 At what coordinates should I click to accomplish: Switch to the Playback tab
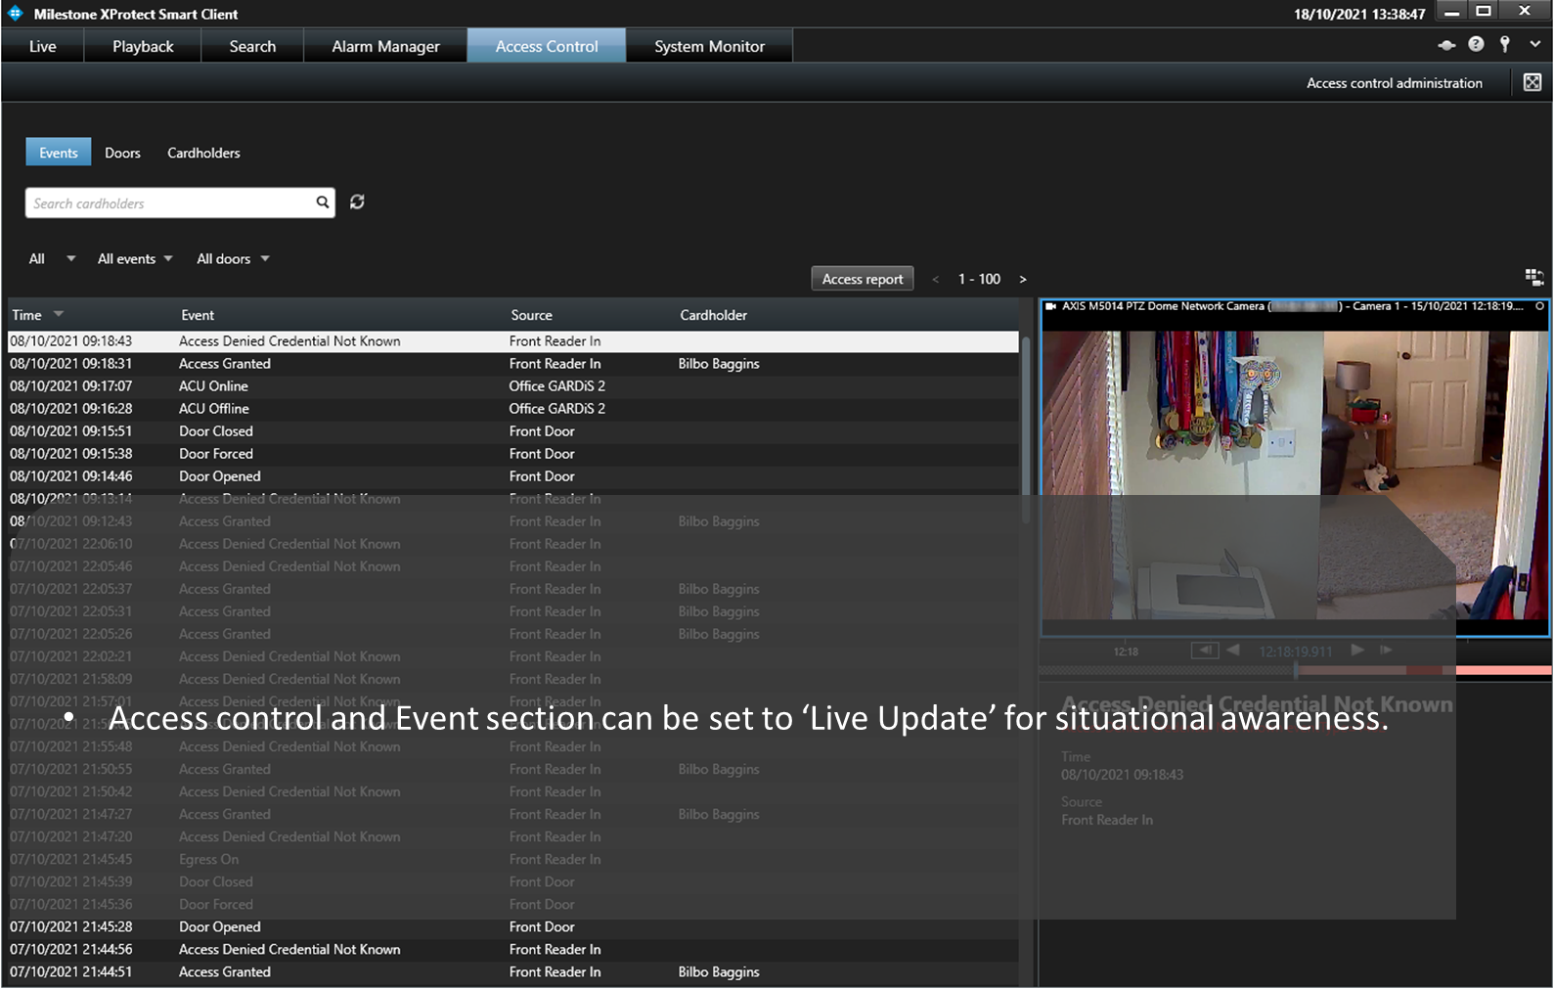point(143,46)
